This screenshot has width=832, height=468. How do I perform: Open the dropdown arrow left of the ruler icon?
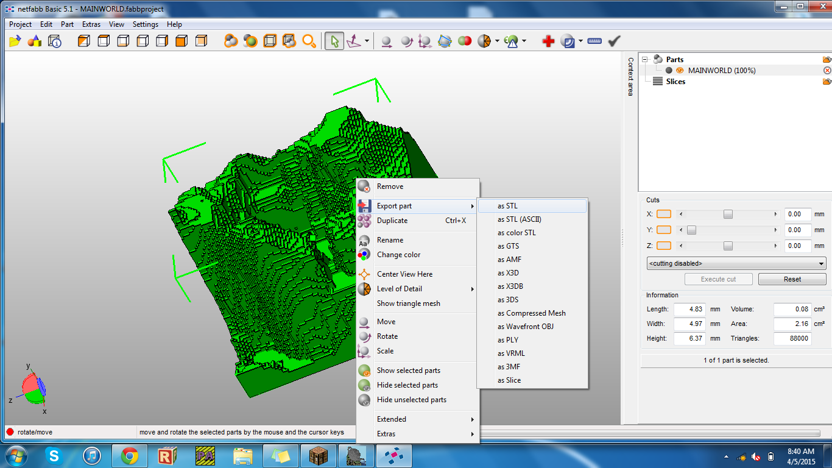[x=580, y=41]
